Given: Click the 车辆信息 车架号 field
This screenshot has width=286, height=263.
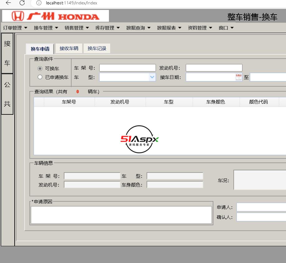Looking at the screenshot, I should [x=92, y=176].
